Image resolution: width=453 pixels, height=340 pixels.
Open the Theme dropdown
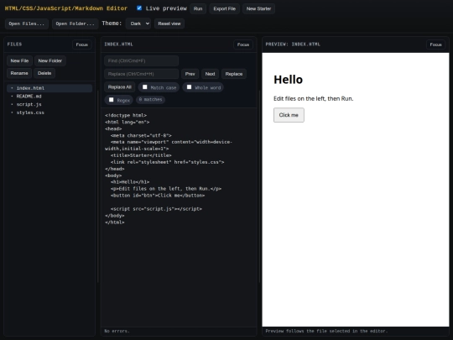tap(138, 24)
